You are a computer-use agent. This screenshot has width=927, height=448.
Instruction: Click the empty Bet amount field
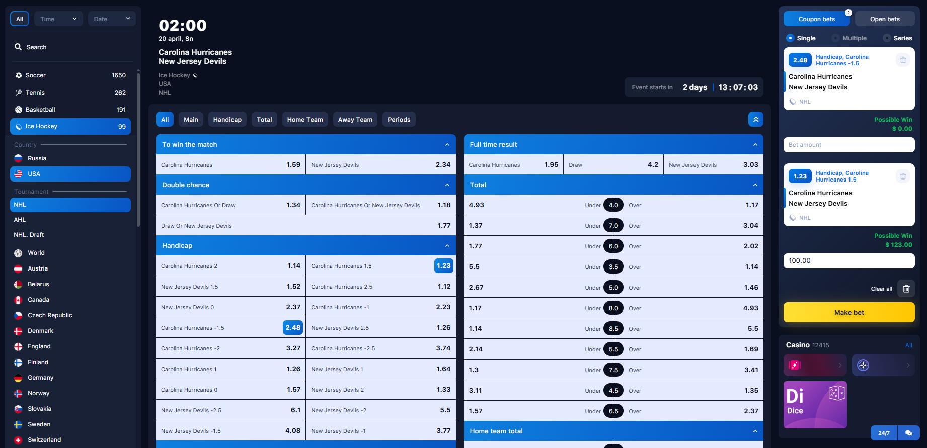[848, 145]
